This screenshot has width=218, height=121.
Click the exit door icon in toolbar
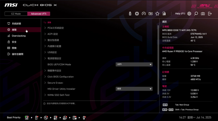coord(210,14)
